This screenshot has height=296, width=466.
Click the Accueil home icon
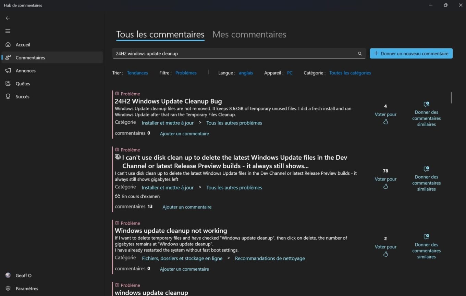coord(8,44)
